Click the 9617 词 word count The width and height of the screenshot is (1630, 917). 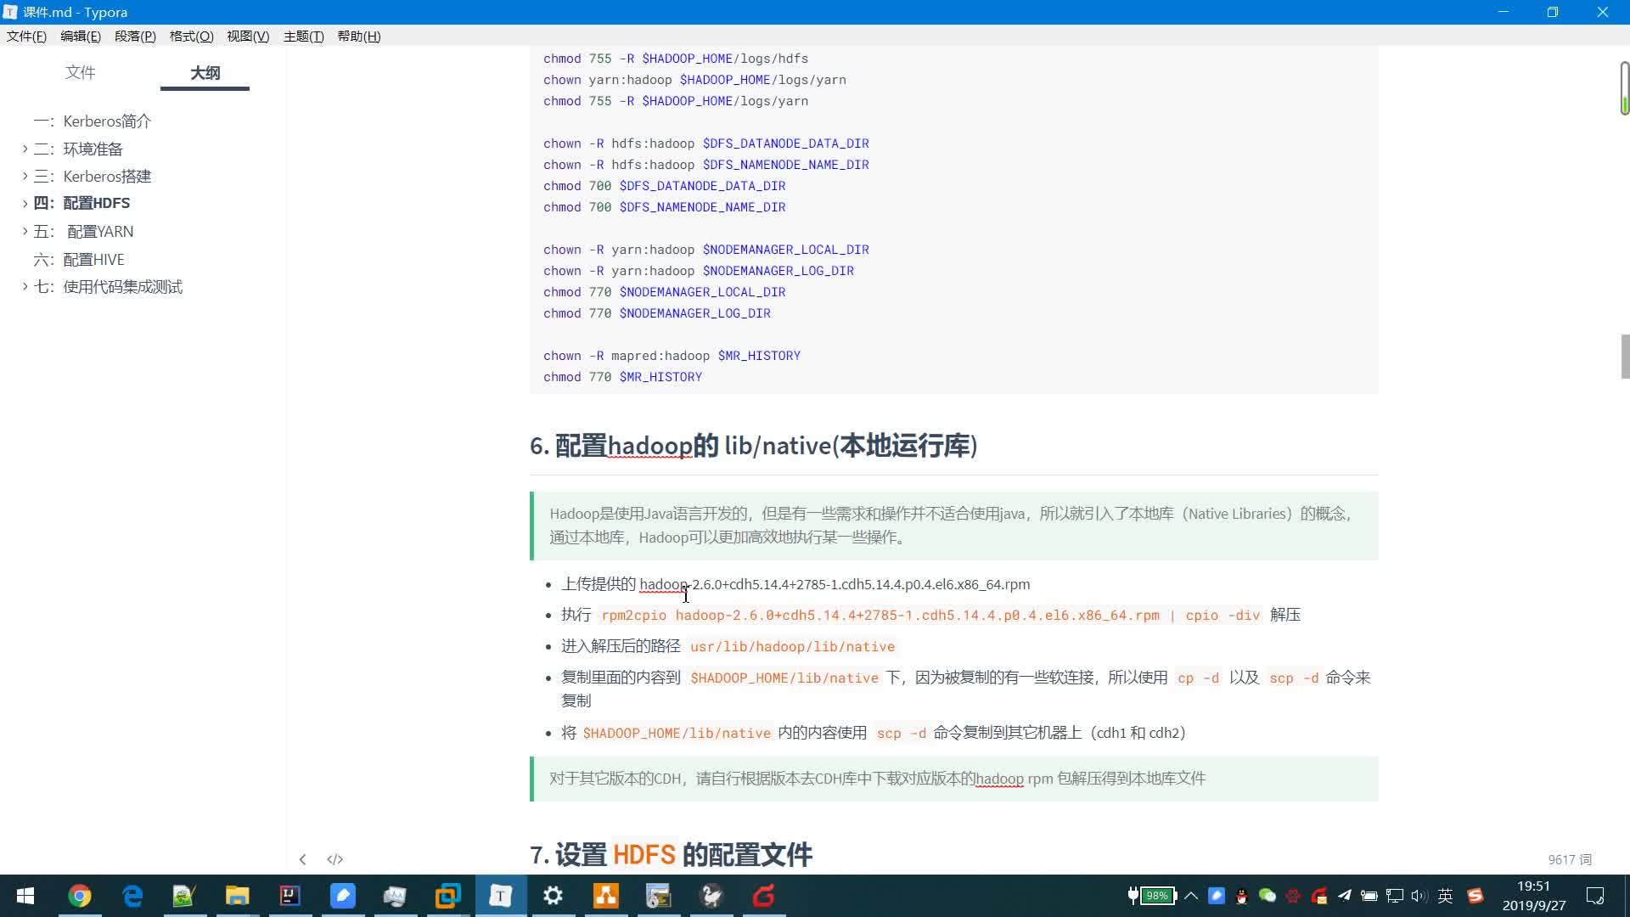click(1569, 859)
